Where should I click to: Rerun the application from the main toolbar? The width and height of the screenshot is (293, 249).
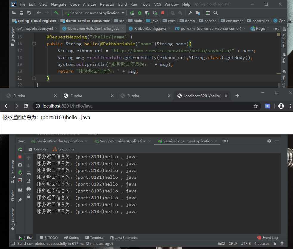click(x=132, y=13)
